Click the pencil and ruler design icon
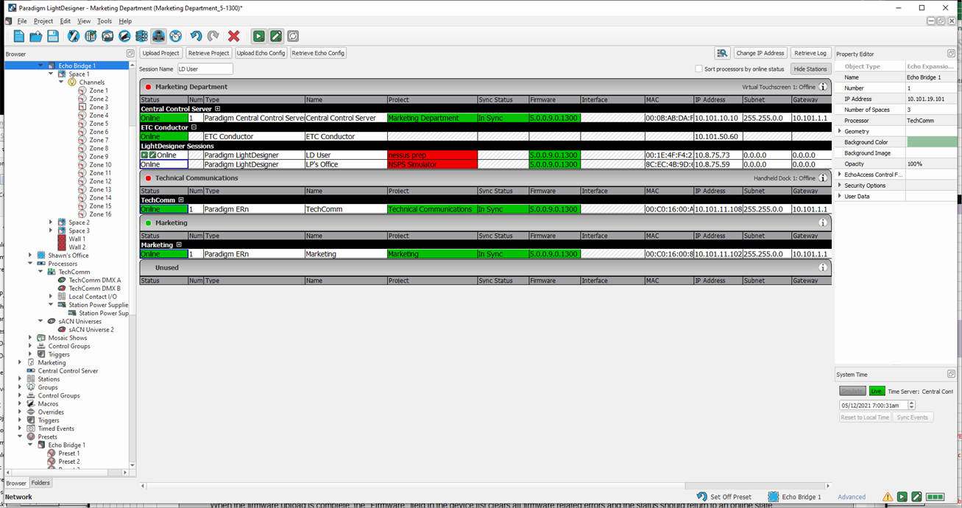This screenshot has height=508, width=962. pos(74,36)
